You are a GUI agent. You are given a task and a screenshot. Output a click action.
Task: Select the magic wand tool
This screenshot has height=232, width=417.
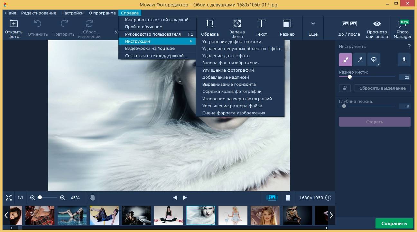360,59
